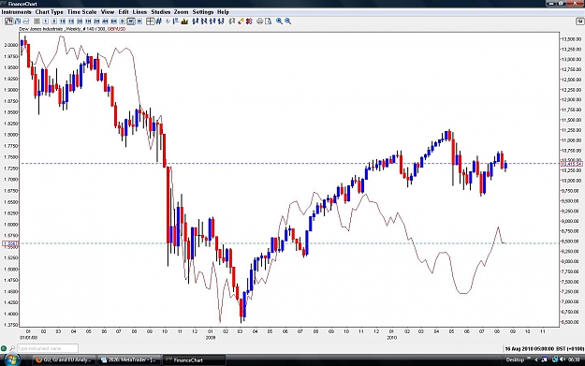This screenshot has width=585, height=366.
Task: Switch to the Monthly (M) timeframe button
Action: (x=139, y=22)
